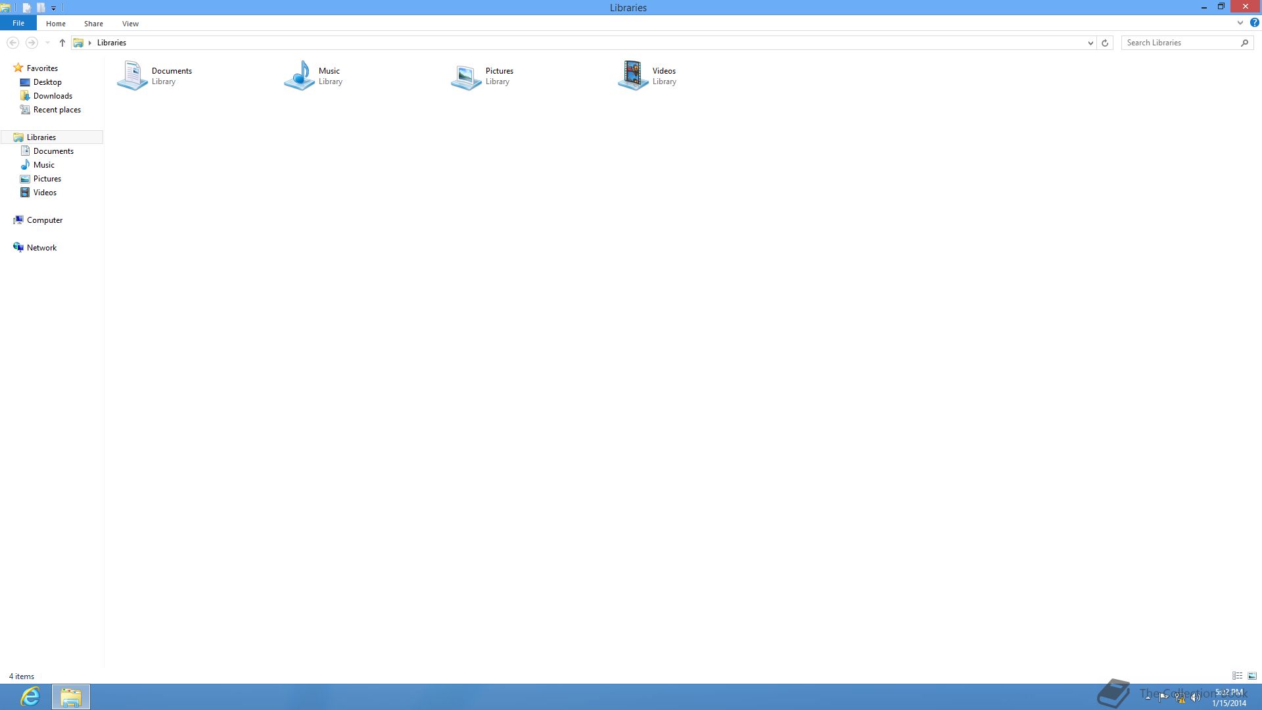Click the taskbar clock and date

pyautogui.click(x=1229, y=698)
